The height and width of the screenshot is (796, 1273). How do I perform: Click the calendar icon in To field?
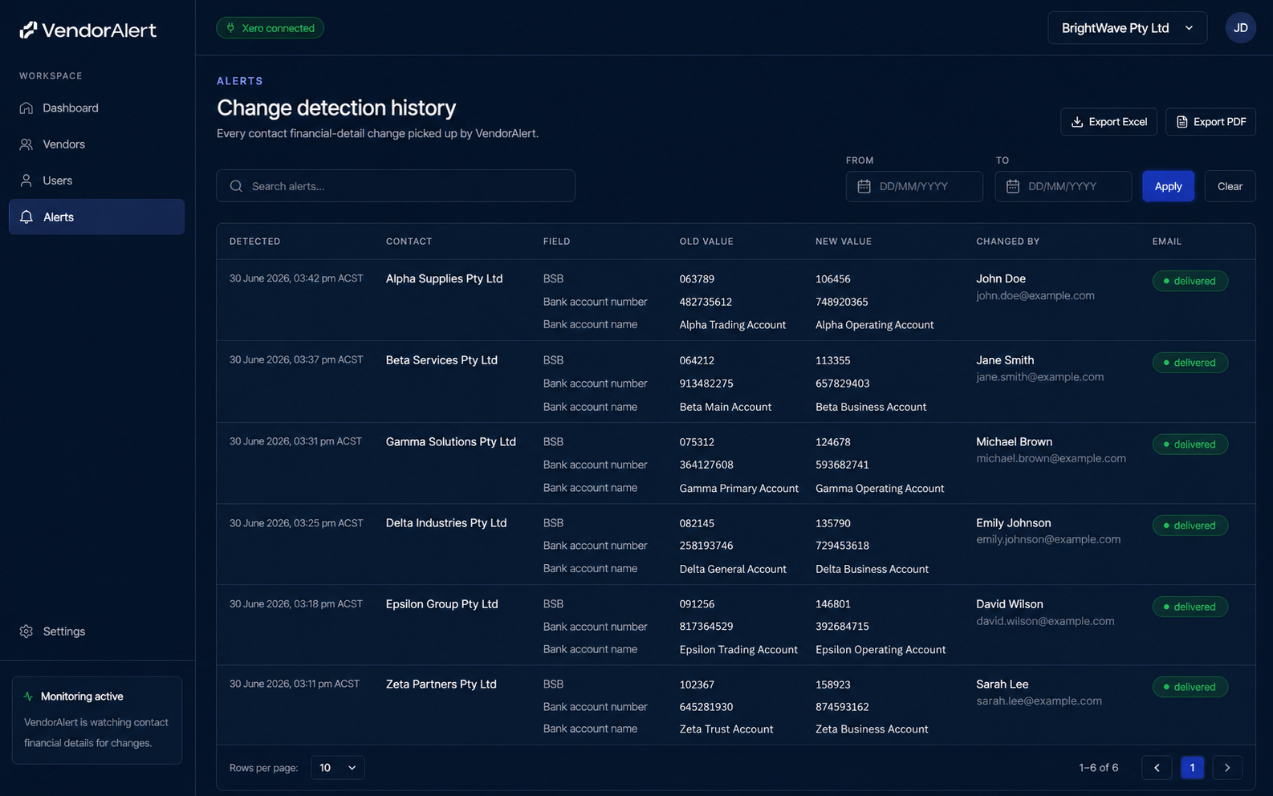coord(1013,186)
